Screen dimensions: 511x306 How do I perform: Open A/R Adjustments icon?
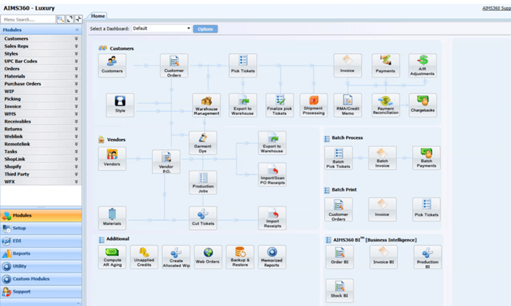point(423,65)
